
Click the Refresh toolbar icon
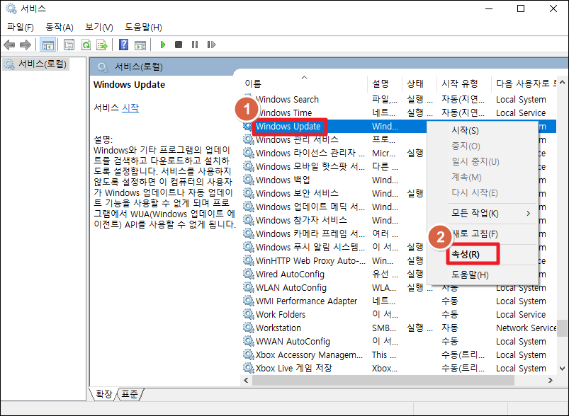[86, 45]
